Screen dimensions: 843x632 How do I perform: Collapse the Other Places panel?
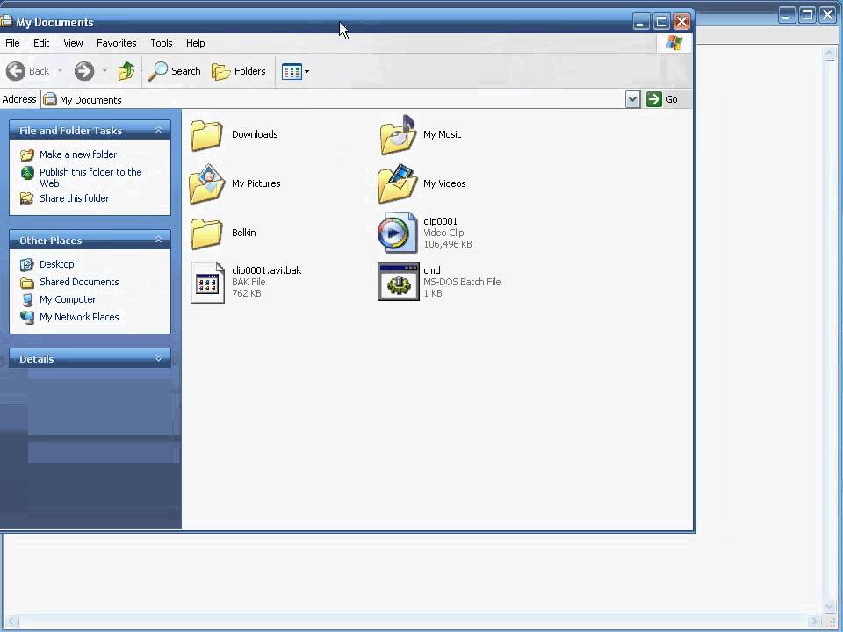click(x=158, y=240)
